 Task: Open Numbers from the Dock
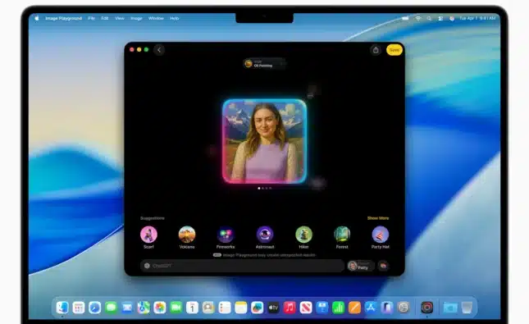[338, 308]
